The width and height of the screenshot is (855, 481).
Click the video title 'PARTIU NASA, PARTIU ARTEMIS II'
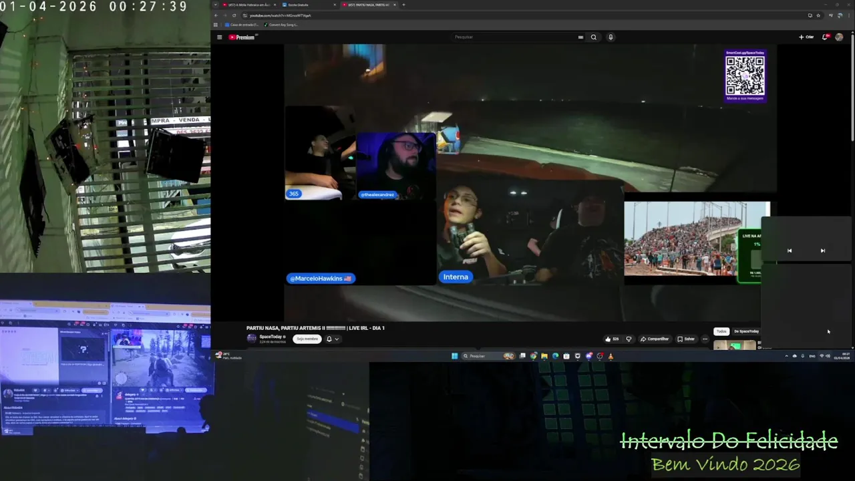tap(315, 328)
